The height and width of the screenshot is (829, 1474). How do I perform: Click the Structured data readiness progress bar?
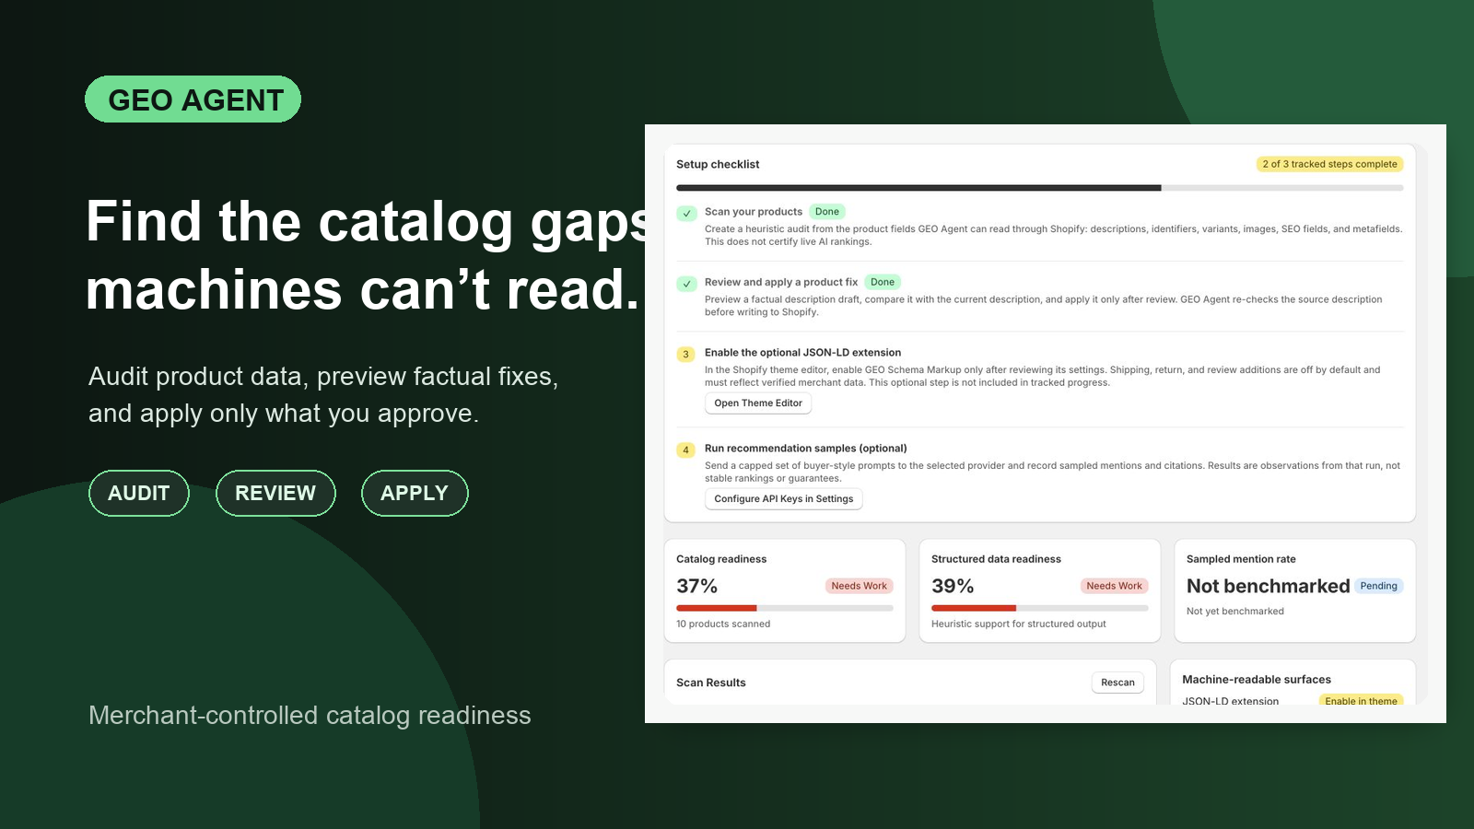(1040, 608)
